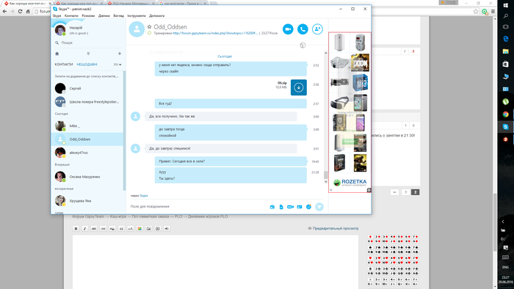The height and width of the screenshot is (289, 514).
Task: Apply strikethrough in forum editor toolbar
Action: pos(94,228)
